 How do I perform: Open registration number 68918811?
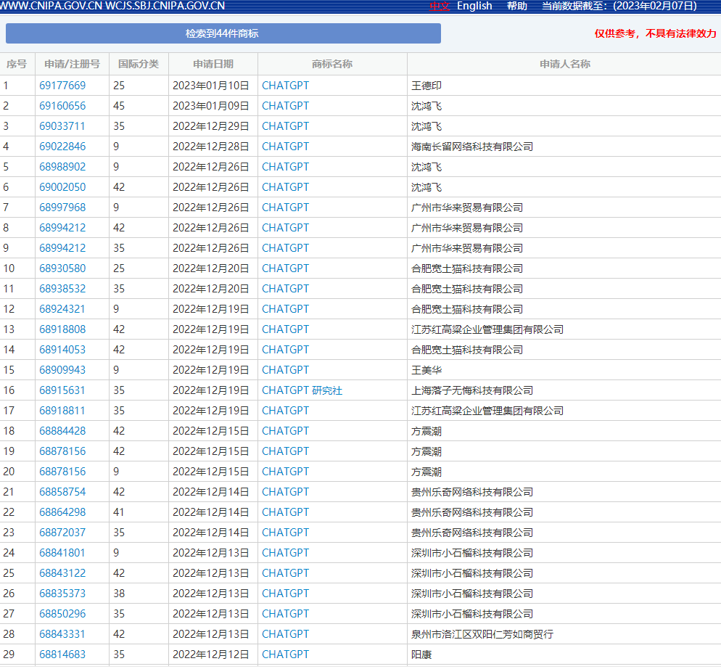point(62,411)
